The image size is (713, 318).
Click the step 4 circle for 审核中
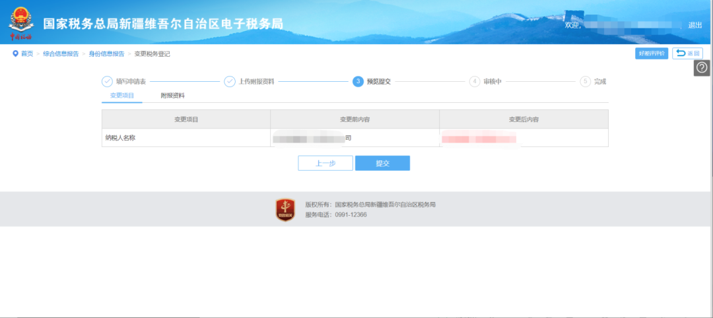coord(474,82)
